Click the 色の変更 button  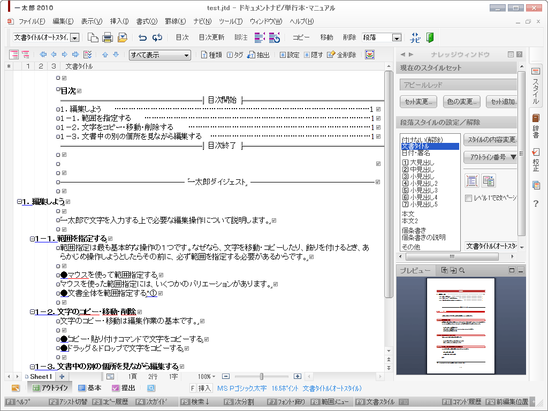coord(462,102)
